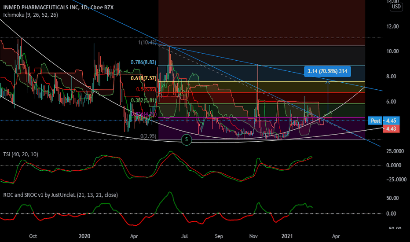410x242 pixels.
Task: Click the 2021 label on time axis
Action: pyautogui.click(x=287, y=236)
